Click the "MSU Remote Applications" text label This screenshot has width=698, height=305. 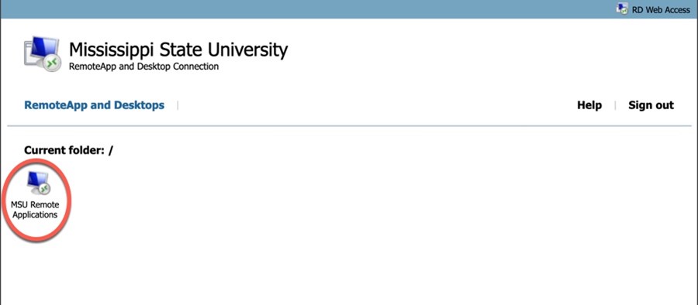(x=35, y=210)
